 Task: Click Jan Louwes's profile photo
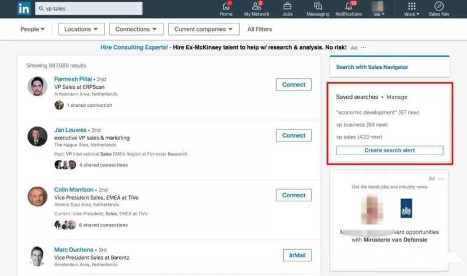coord(37,137)
